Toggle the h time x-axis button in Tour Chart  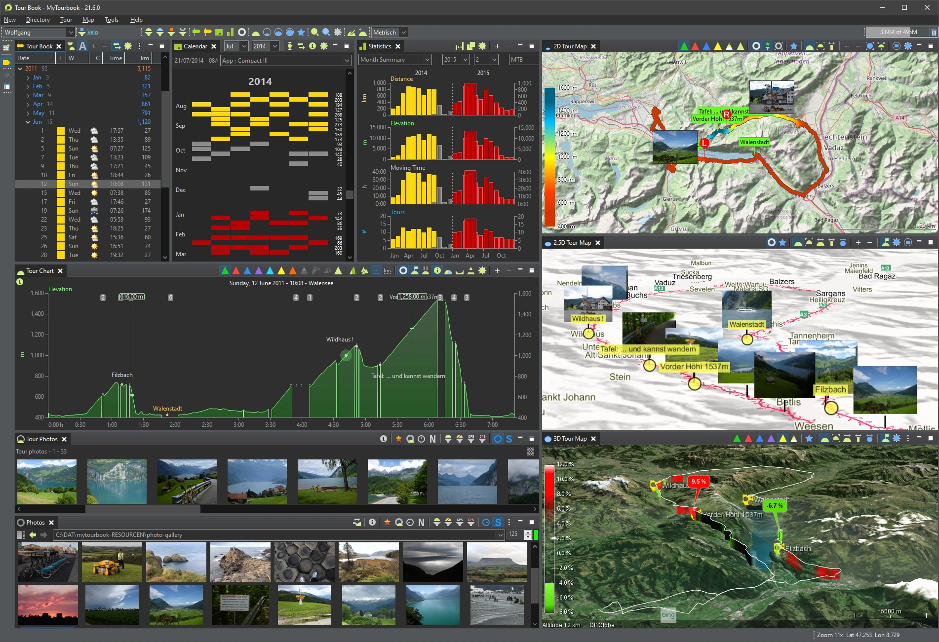376,270
